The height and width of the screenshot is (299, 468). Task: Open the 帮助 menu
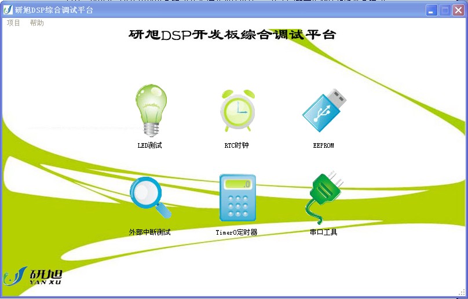(x=36, y=23)
